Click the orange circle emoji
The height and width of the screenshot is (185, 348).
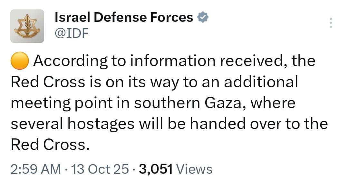[x=20, y=61]
